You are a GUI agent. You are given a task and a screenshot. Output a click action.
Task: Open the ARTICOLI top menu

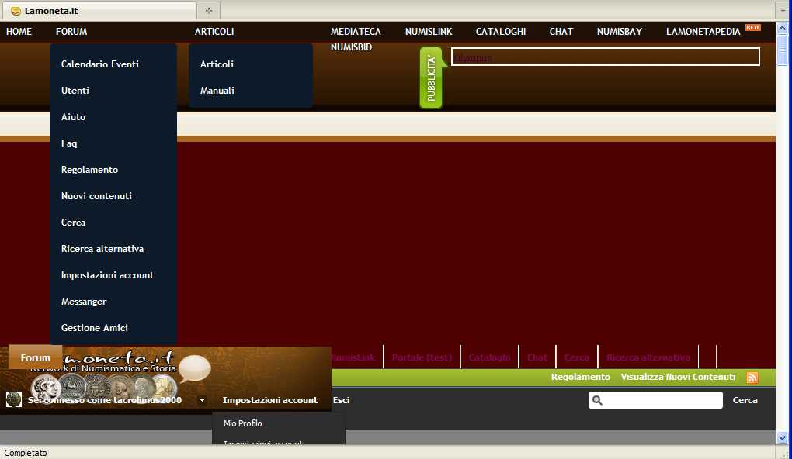pyautogui.click(x=214, y=32)
